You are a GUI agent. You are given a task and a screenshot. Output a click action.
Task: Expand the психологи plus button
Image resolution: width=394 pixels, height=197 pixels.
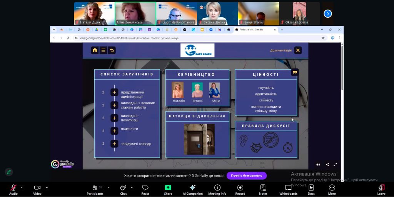click(114, 131)
